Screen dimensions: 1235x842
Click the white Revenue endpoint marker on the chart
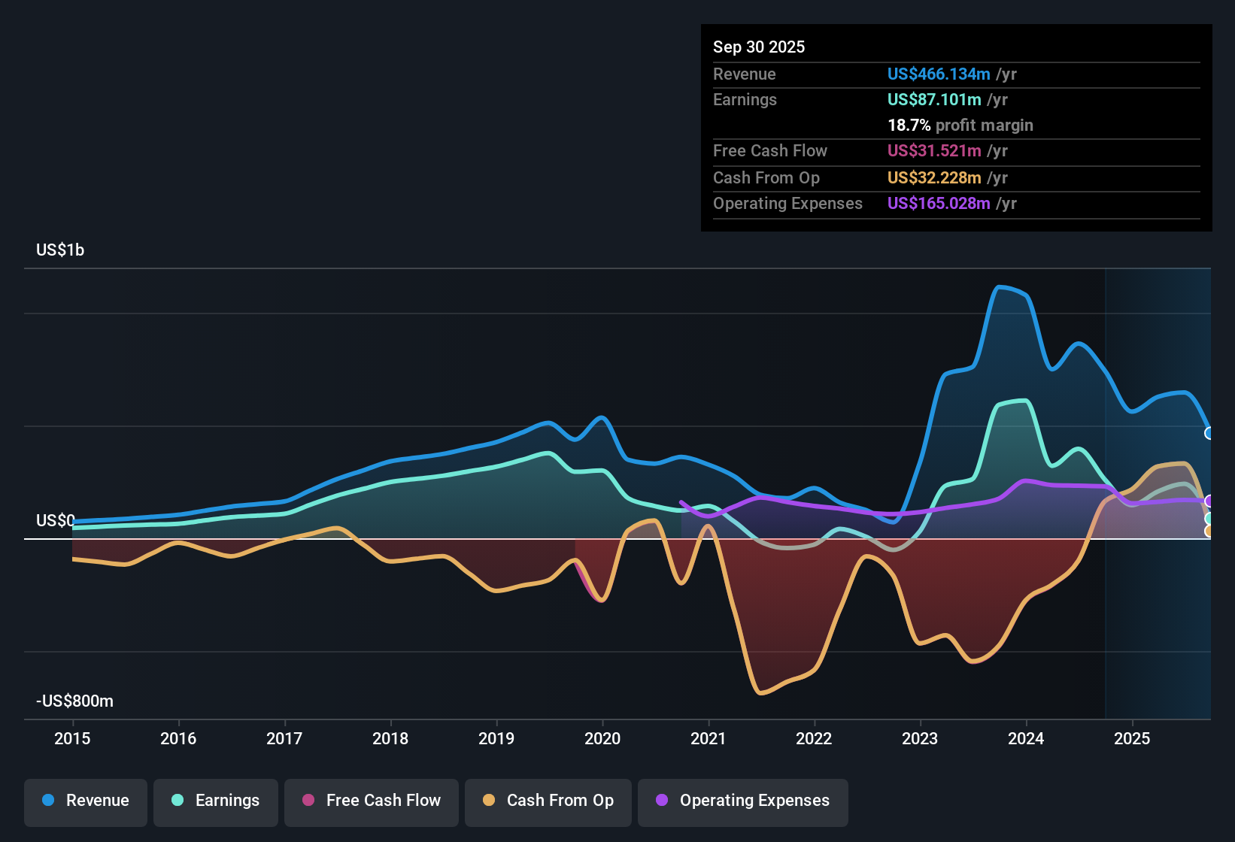(x=1208, y=433)
